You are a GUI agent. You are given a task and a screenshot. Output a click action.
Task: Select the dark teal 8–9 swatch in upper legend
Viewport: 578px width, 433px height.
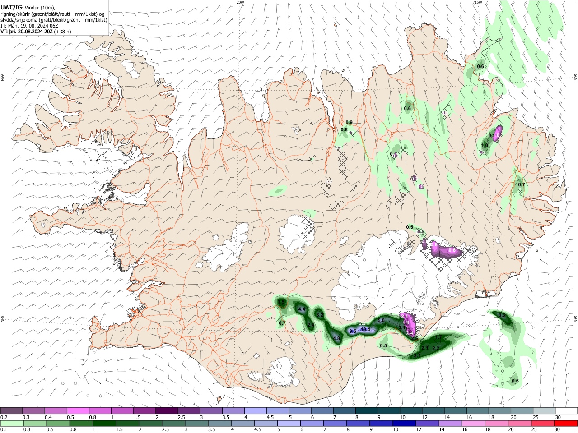(367, 411)
